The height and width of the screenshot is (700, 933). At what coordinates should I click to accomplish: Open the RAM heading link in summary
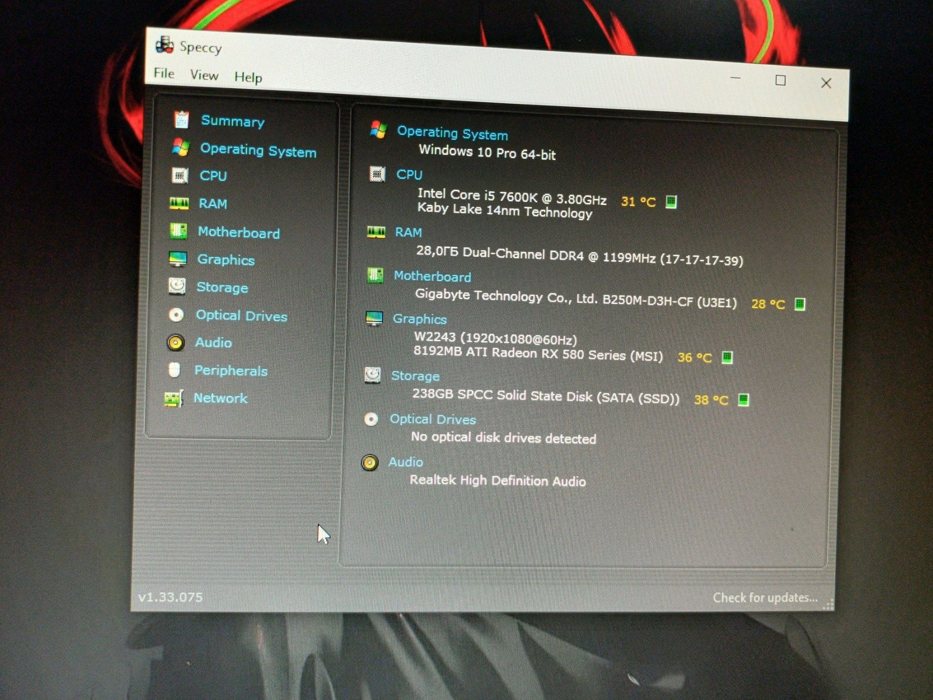click(408, 232)
